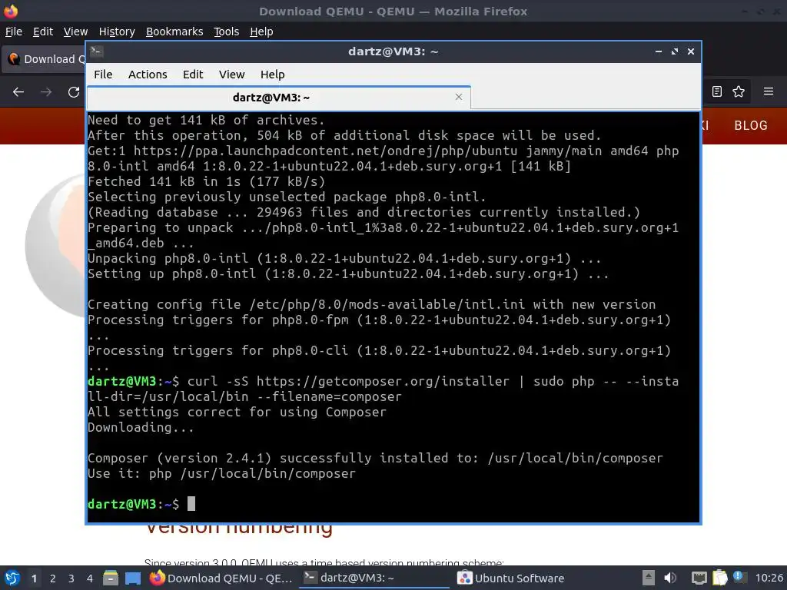The height and width of the screenshot is (590, 787).
Task: Go forward in Firefox
Action: 46,92
